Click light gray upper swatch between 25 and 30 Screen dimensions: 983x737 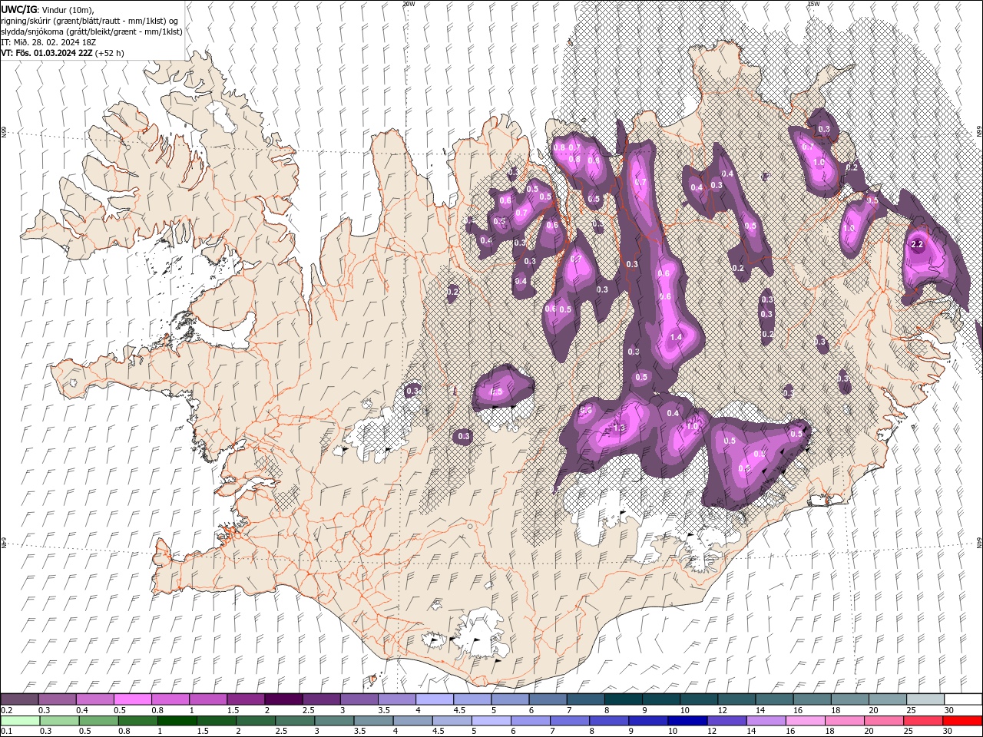[925, 699]
